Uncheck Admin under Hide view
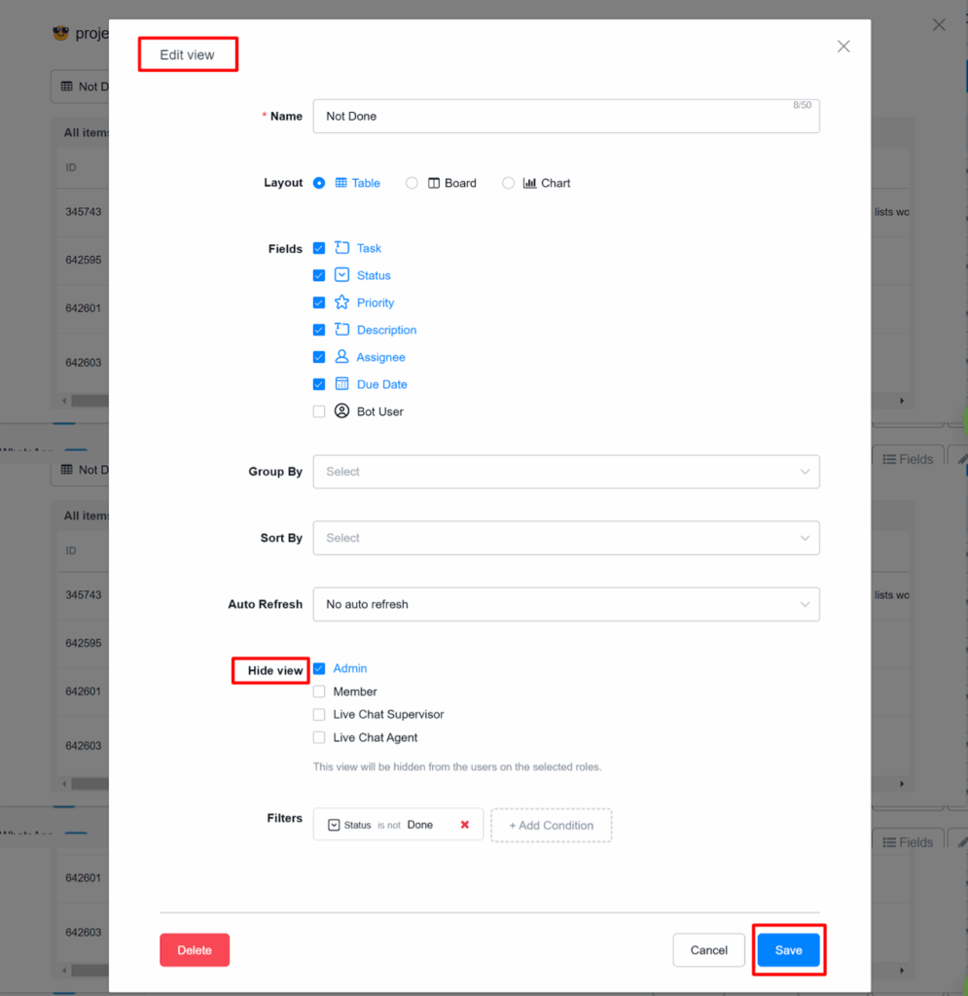Viewport: 968px width, 996px height. 319,668
